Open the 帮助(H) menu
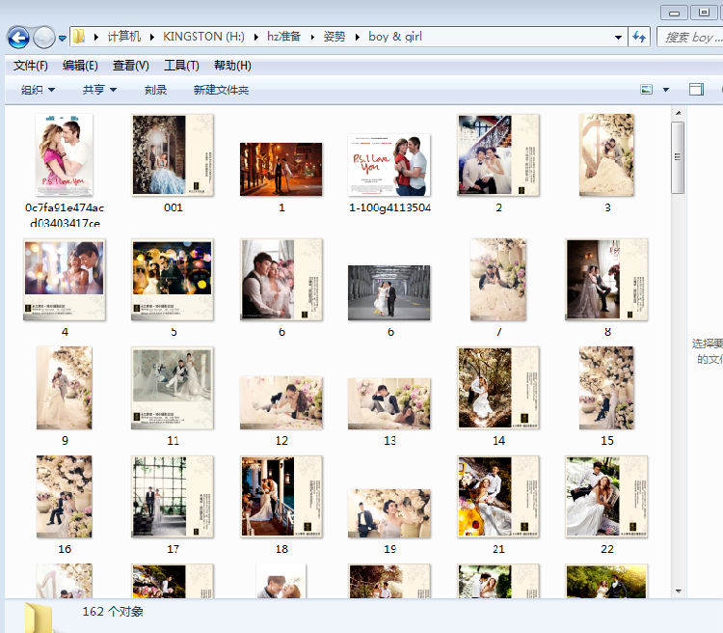The image size is (723, 633). pos(232,66)
